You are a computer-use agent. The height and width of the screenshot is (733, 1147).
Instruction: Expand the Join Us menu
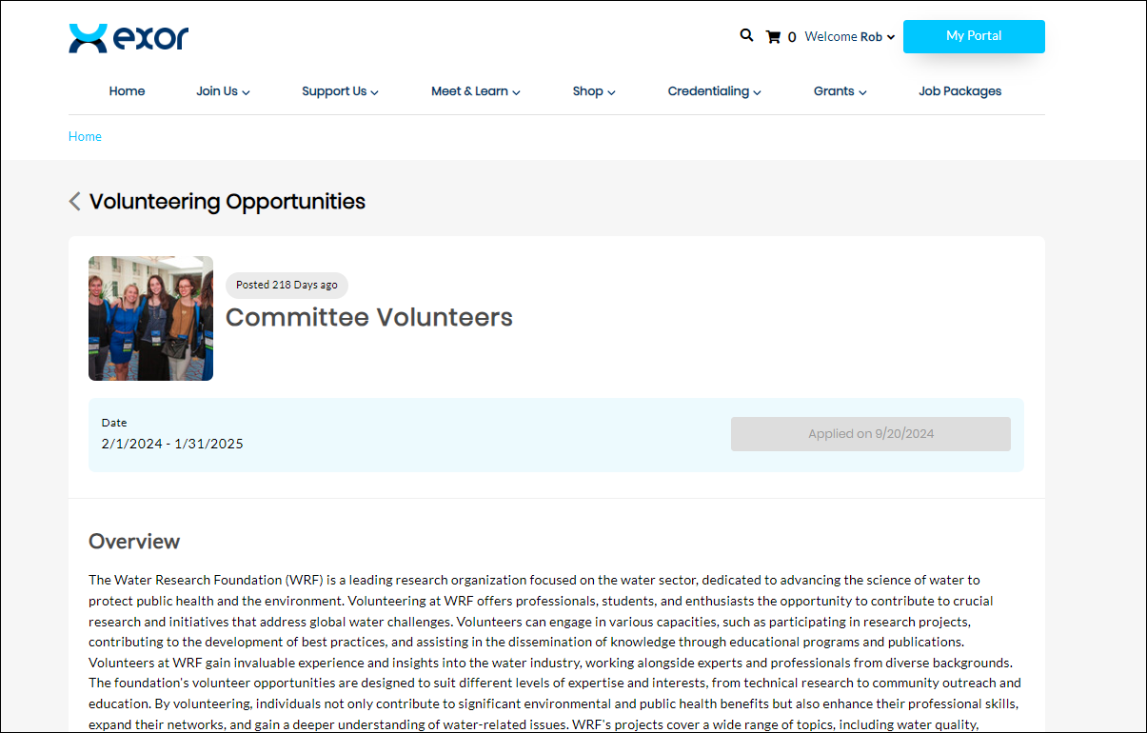pyautogui.click(x=223, y=91)
